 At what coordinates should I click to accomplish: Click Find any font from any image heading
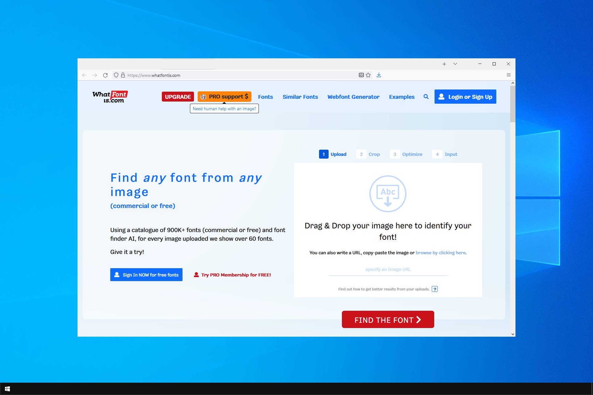click(x=186, y=185)
